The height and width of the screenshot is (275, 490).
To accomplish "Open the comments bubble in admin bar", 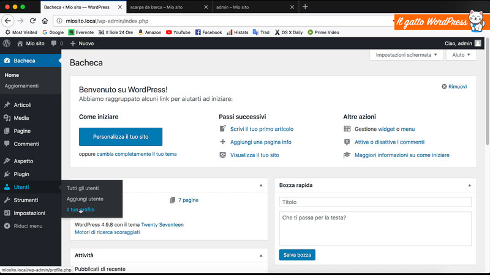I will click(x=57, y=43).
